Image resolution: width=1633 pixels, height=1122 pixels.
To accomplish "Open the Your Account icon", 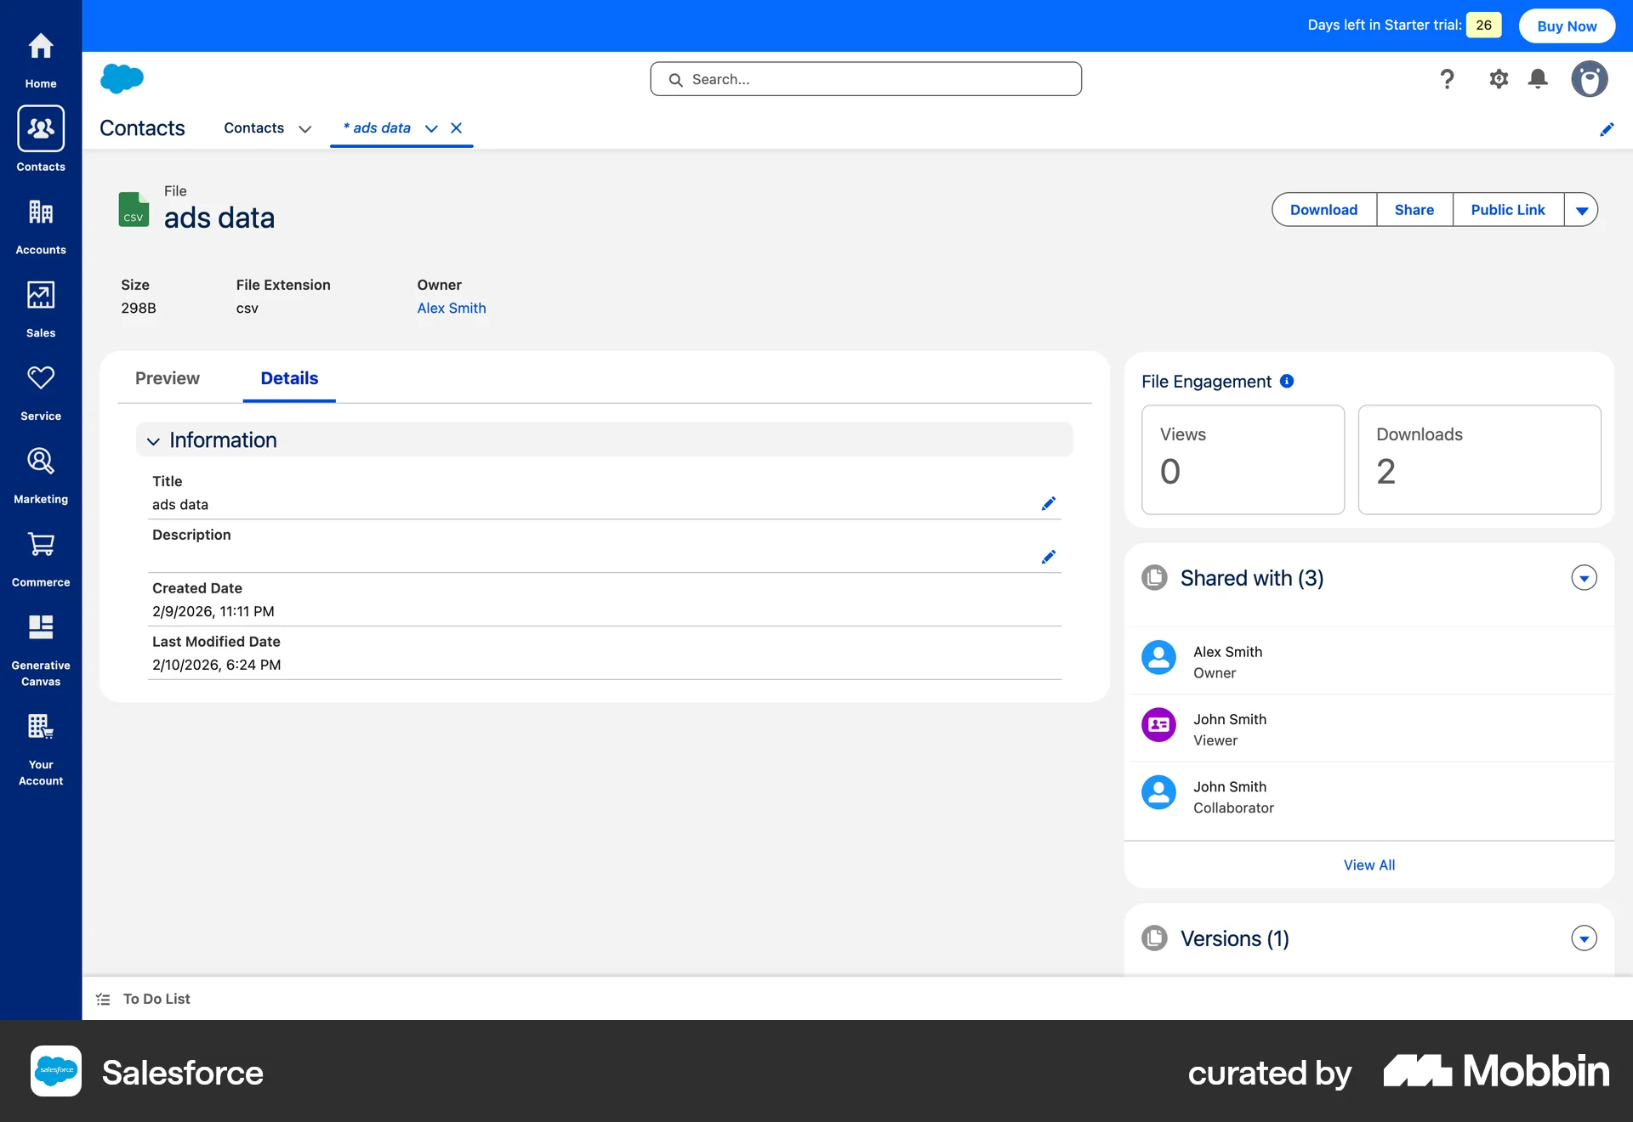I will pos(40,727).
